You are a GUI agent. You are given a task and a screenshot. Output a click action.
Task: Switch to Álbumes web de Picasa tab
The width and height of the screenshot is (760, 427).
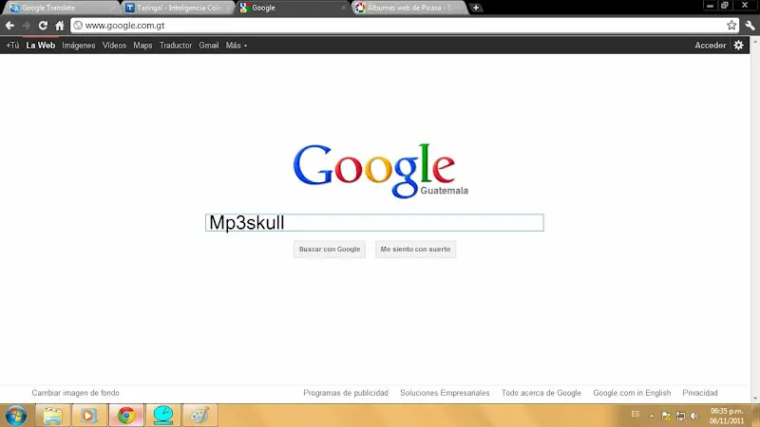(x=408, y=8)
